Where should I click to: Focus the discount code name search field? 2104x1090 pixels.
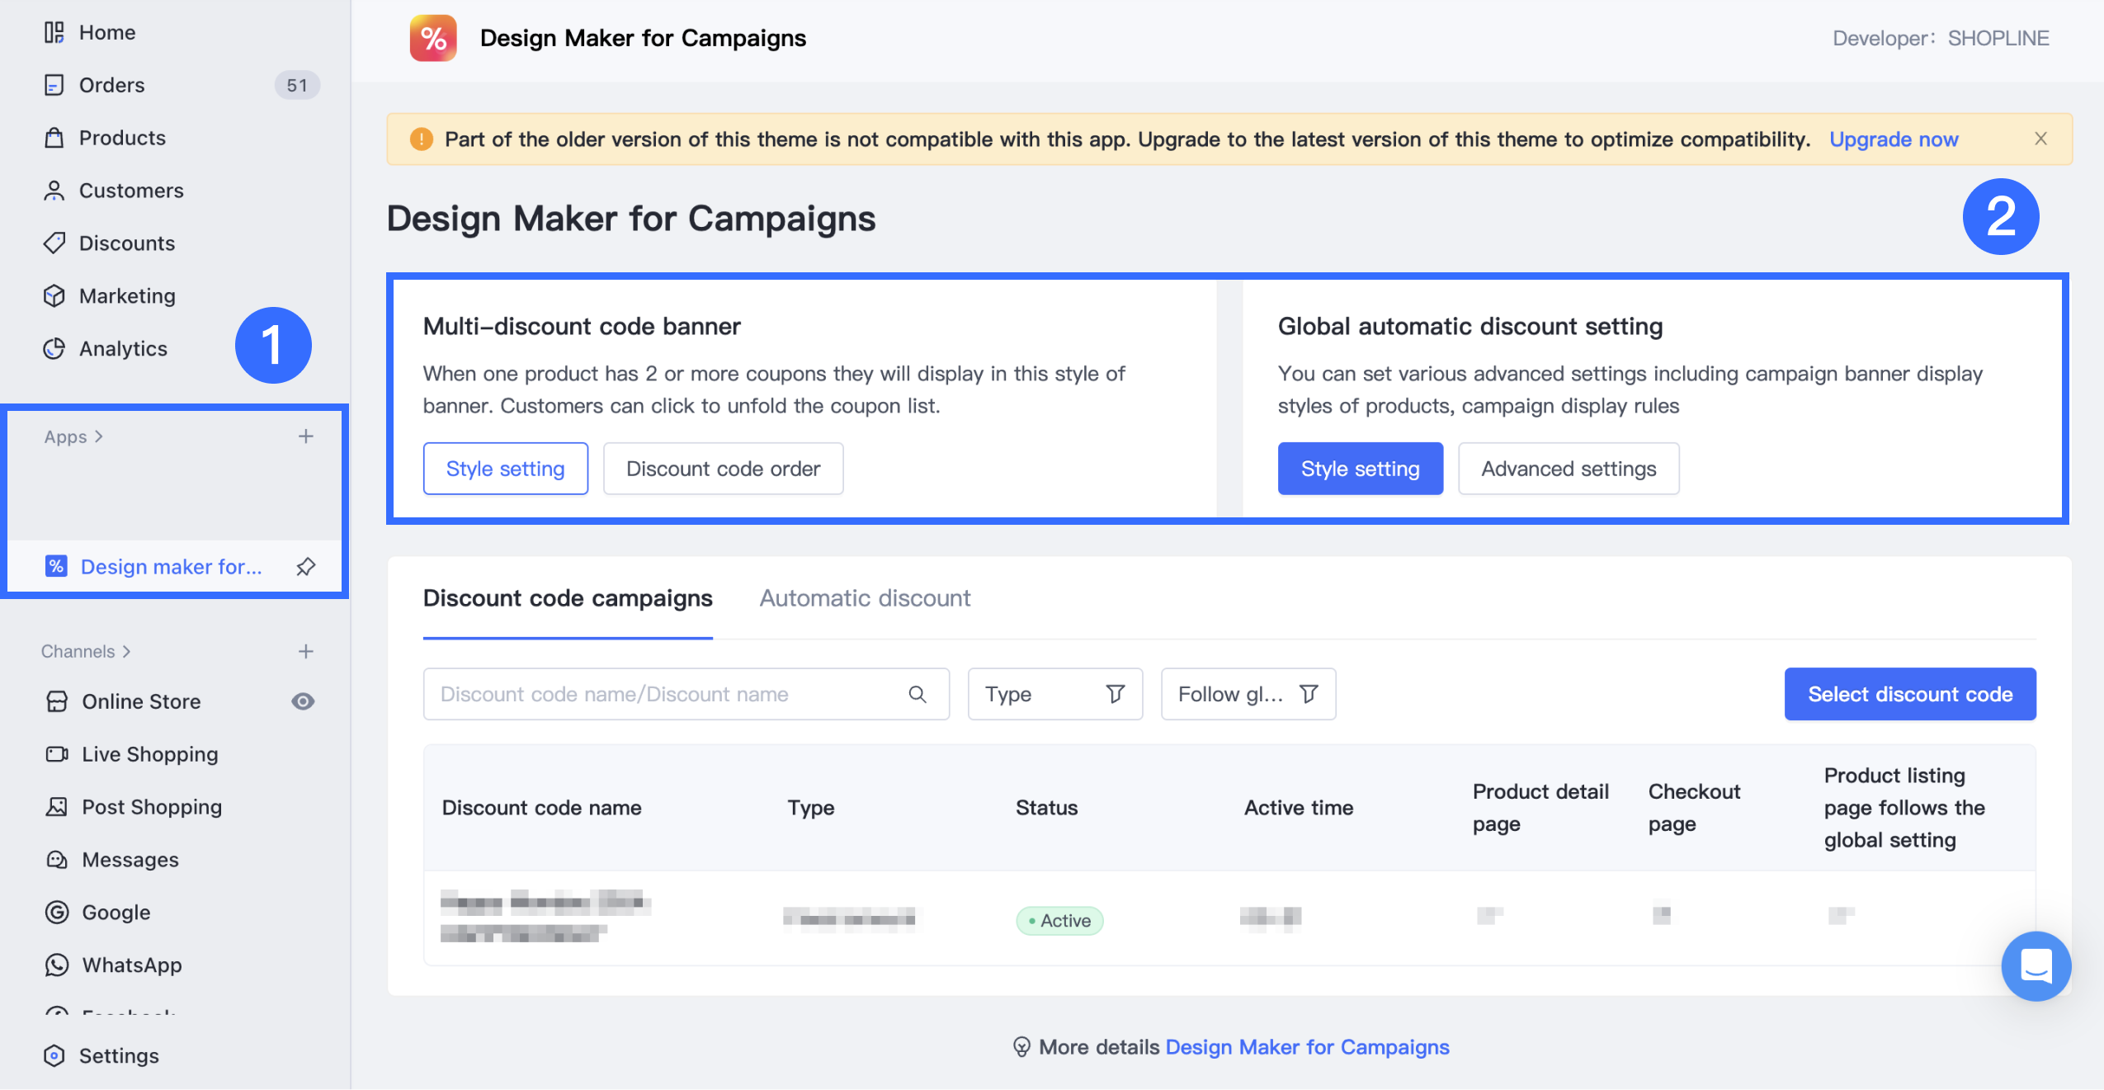[668, 695]
